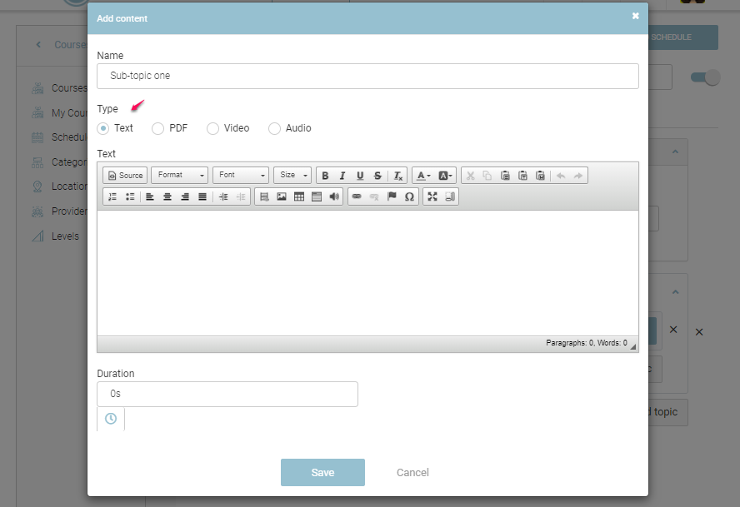Select the Video content type
This screenshot has height=507, width=740.
pyautogui.click(x=212, y=128)
